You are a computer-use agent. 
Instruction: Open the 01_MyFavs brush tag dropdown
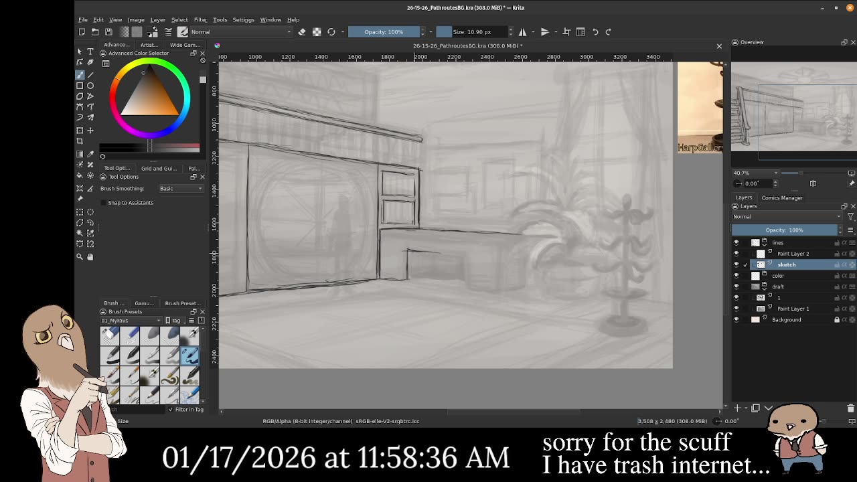coord(131,320)
